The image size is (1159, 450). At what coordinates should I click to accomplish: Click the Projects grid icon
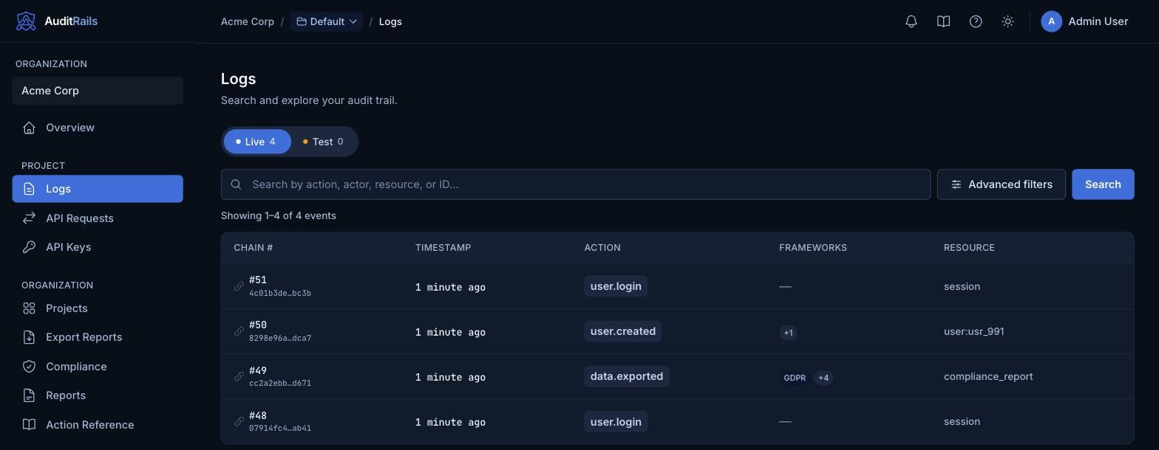coord(29,308)
